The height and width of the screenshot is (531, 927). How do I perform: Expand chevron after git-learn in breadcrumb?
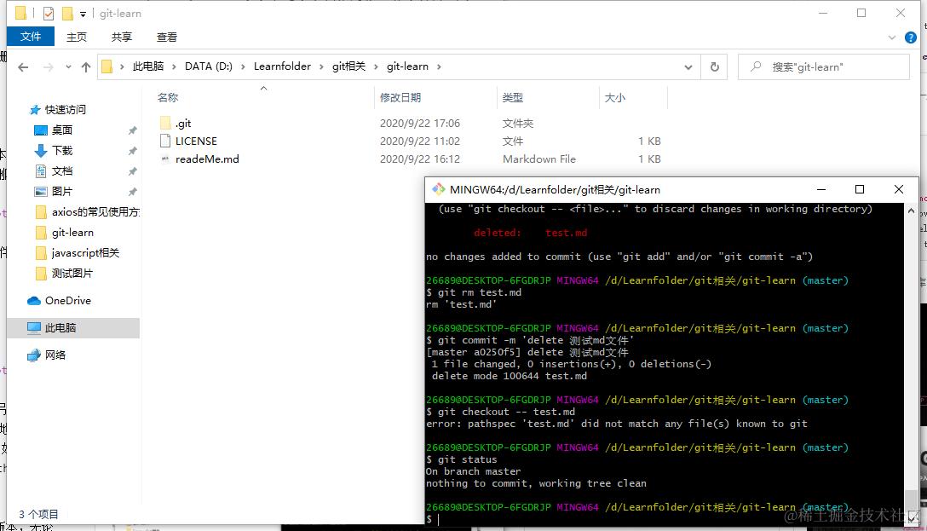439,66
